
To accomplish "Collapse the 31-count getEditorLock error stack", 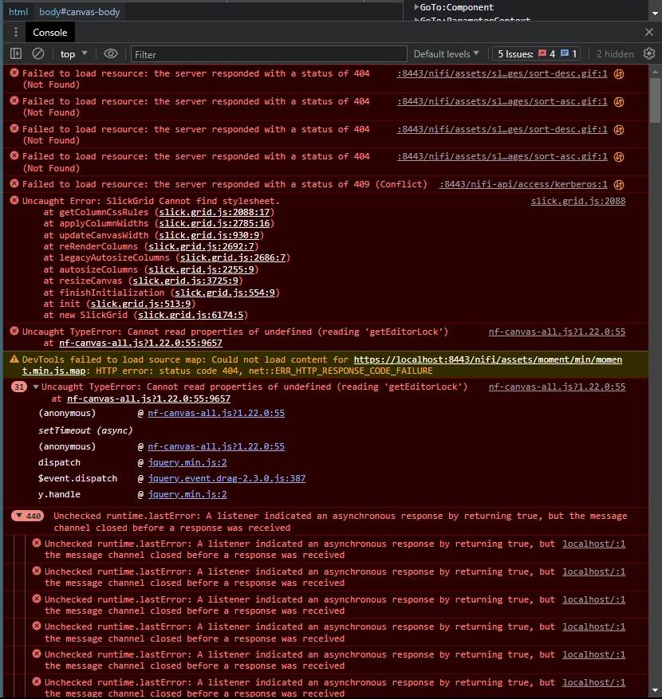I will (x=36, y=387).
